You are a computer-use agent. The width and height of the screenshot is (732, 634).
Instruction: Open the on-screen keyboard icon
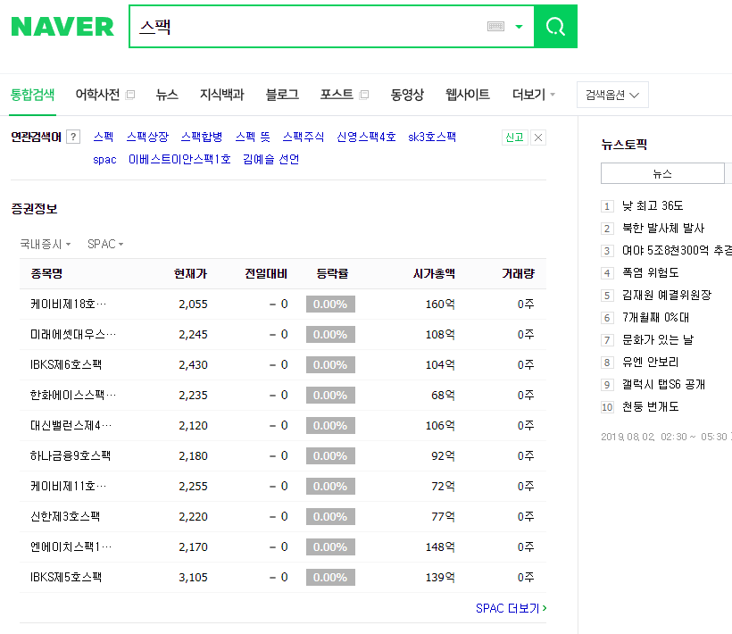pos(495,27)
